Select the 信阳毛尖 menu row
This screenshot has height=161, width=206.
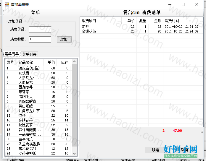pyautogui.click(x=38, y=97)
